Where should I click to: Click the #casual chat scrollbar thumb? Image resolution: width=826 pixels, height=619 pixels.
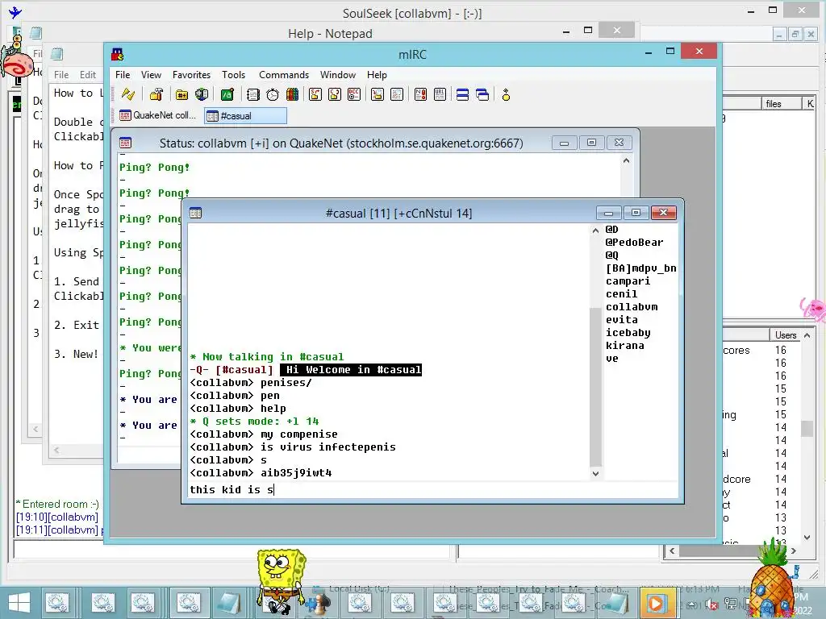[595, 387]
